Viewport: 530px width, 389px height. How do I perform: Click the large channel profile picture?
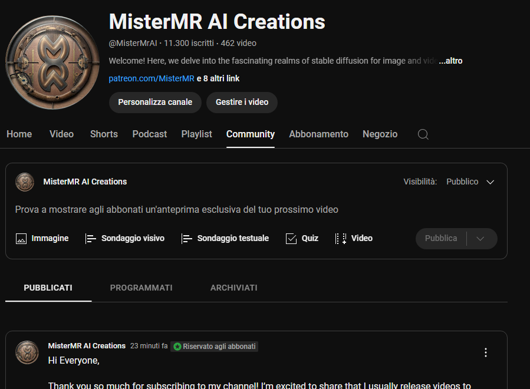pos(52,63)
